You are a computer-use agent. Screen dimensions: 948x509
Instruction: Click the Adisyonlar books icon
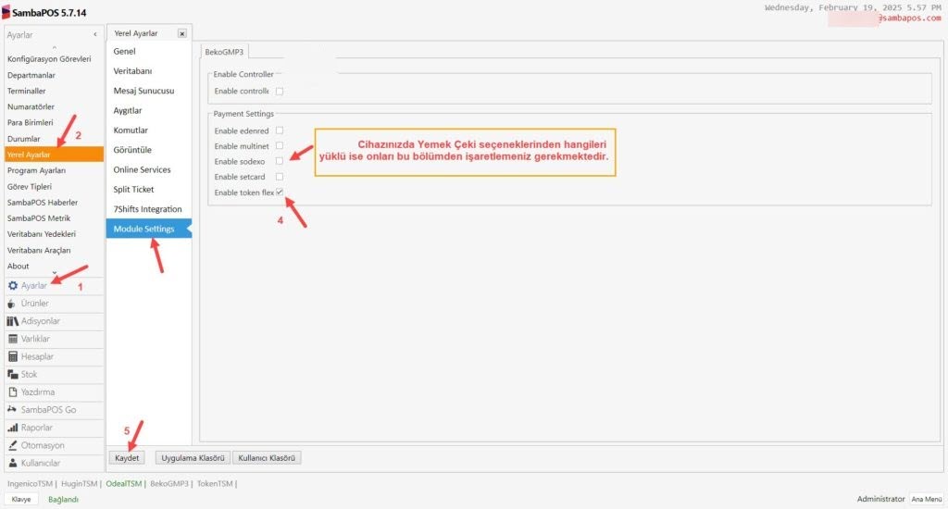pos(13,321)
